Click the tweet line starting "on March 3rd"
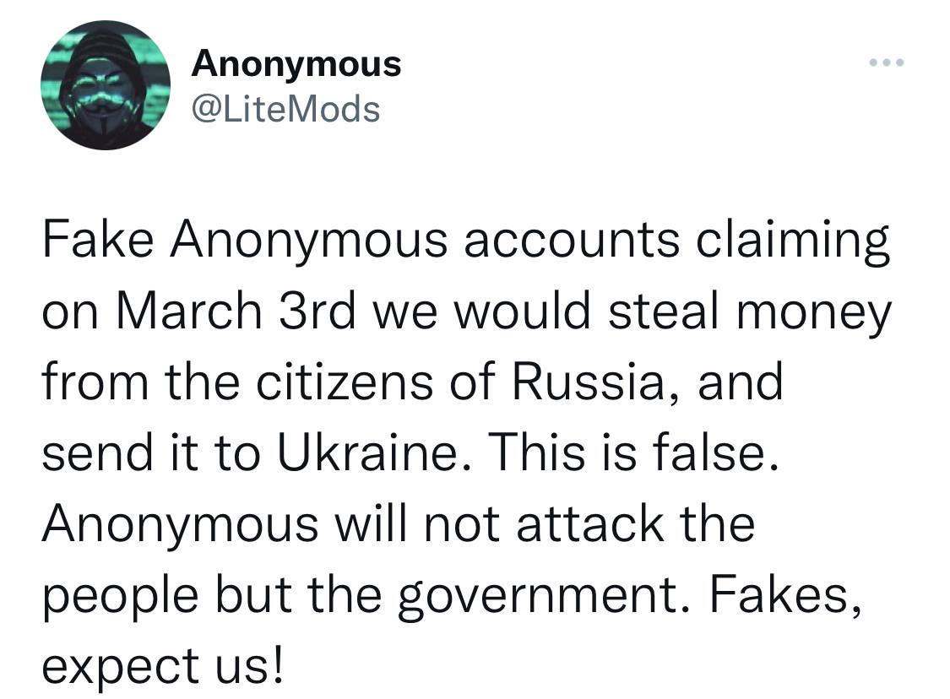This screenshot has height=699, width=950. point(465,313)
